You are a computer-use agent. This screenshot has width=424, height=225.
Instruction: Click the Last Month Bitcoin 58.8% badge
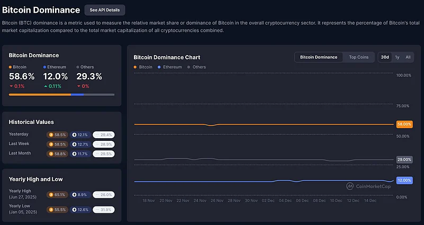tap(57, 154)
